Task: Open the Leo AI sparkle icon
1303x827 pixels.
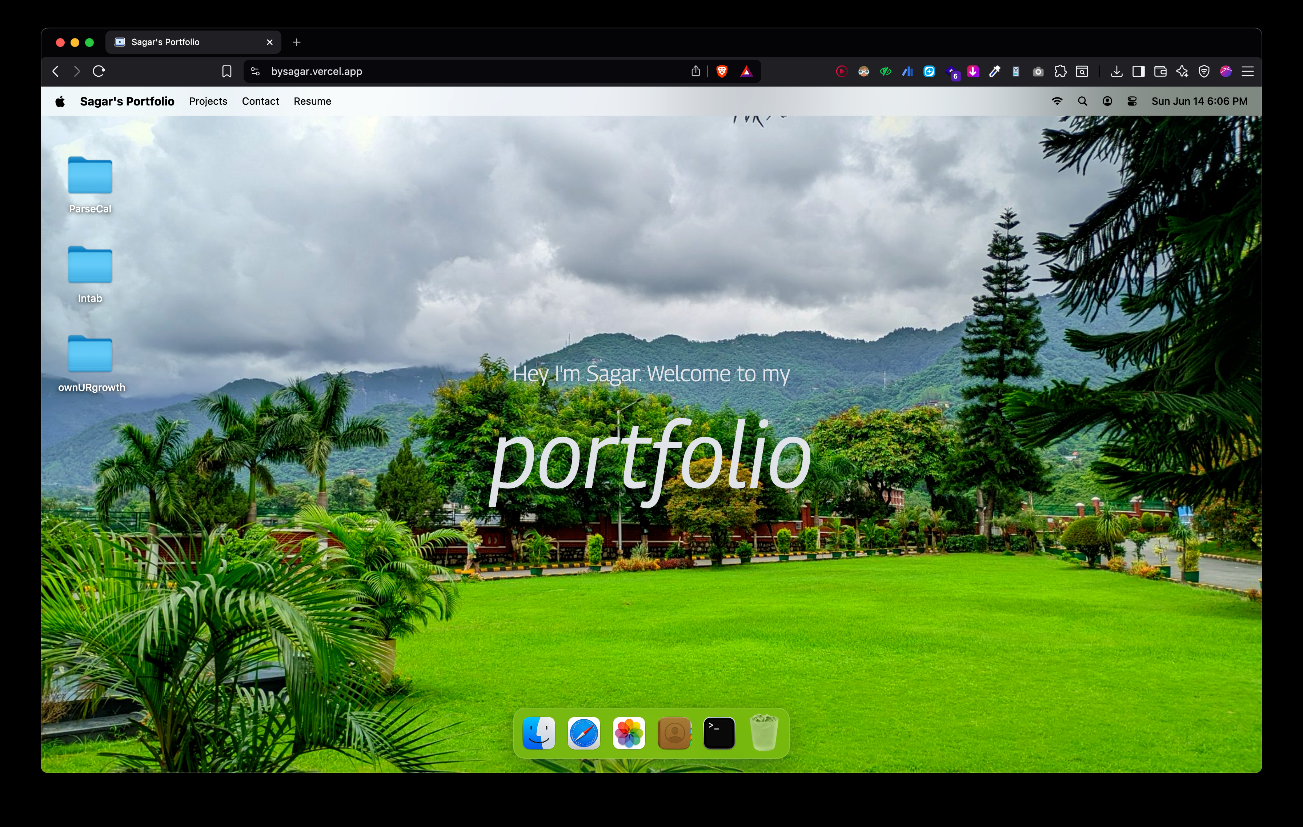Action: (1182, 71)
